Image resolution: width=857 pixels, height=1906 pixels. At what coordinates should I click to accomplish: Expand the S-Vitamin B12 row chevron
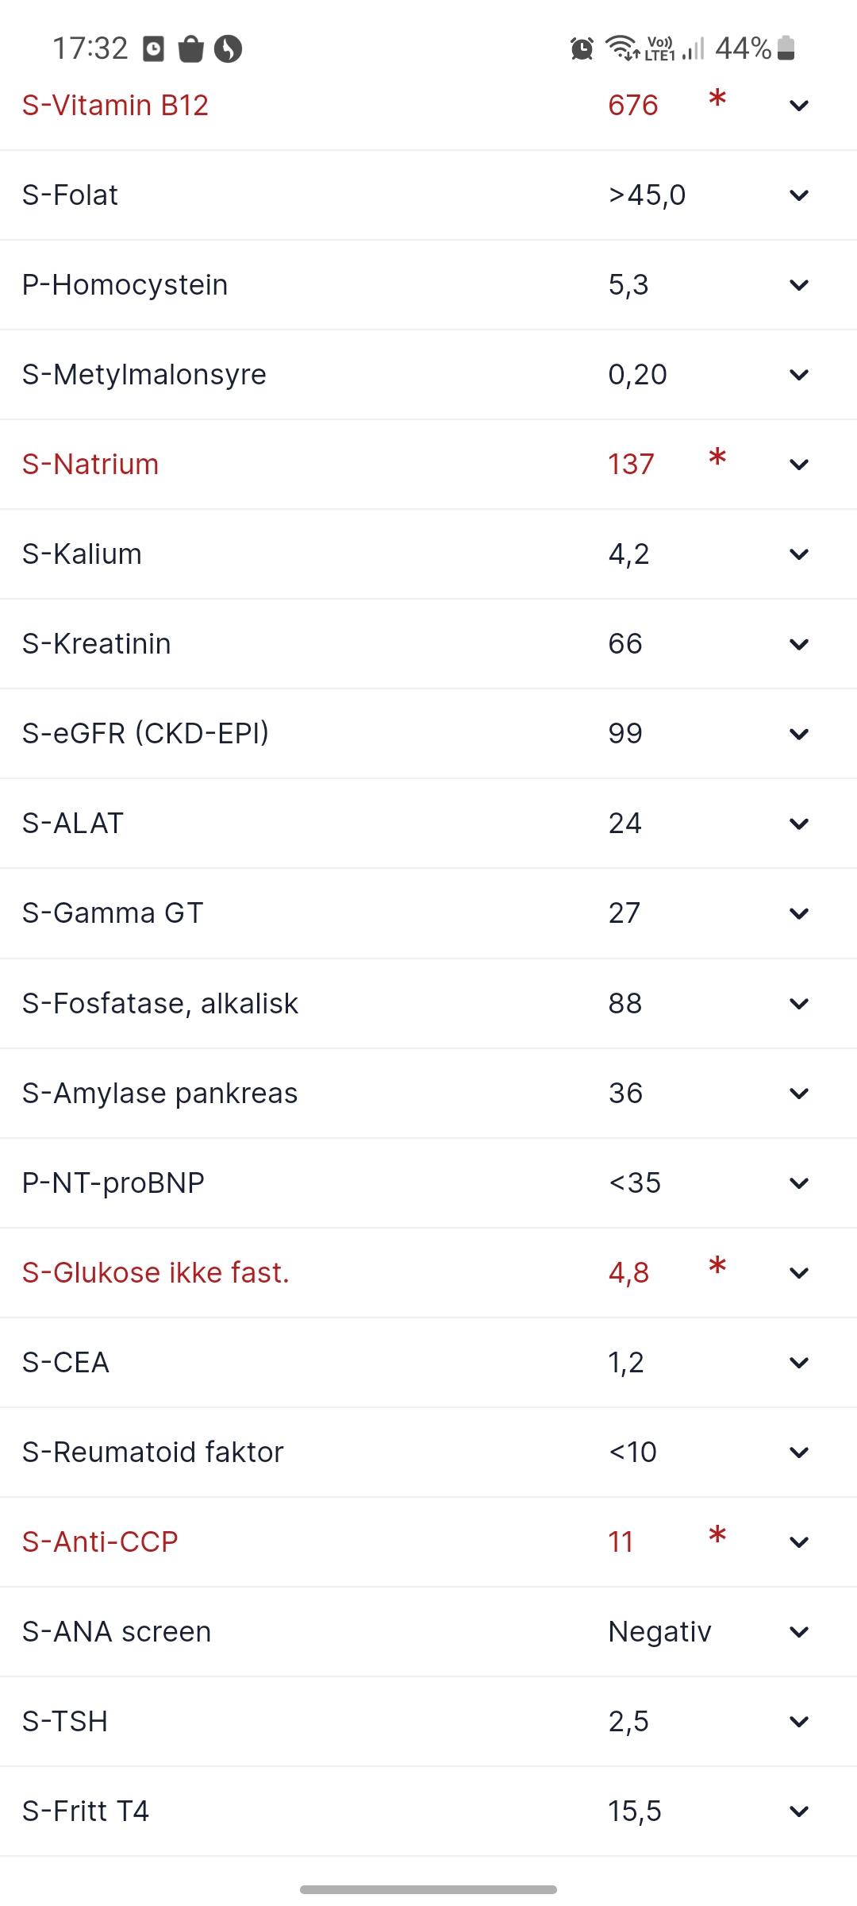pyautogui.click(x=799, y=106)
